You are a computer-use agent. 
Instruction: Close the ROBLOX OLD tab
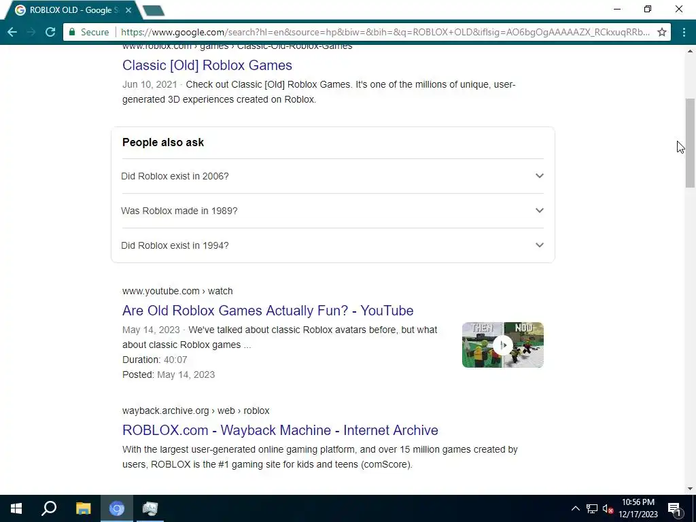128,10
